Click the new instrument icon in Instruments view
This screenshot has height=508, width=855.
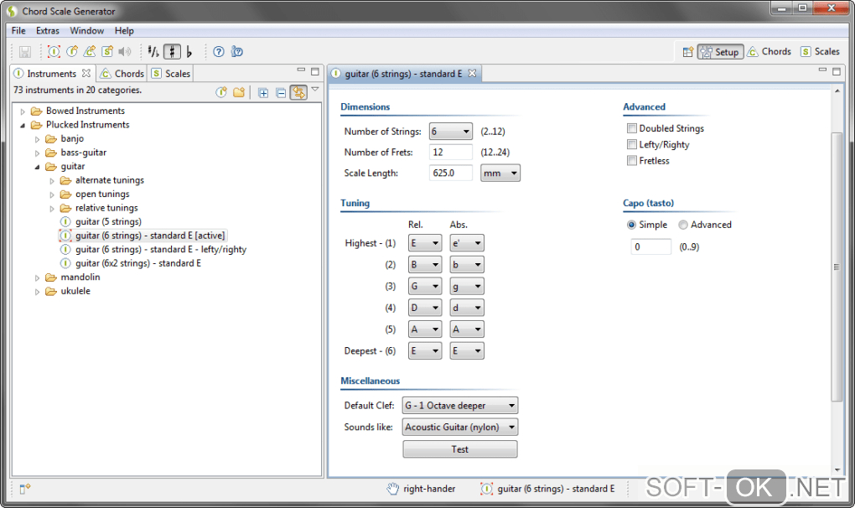[x=221, y=93]
